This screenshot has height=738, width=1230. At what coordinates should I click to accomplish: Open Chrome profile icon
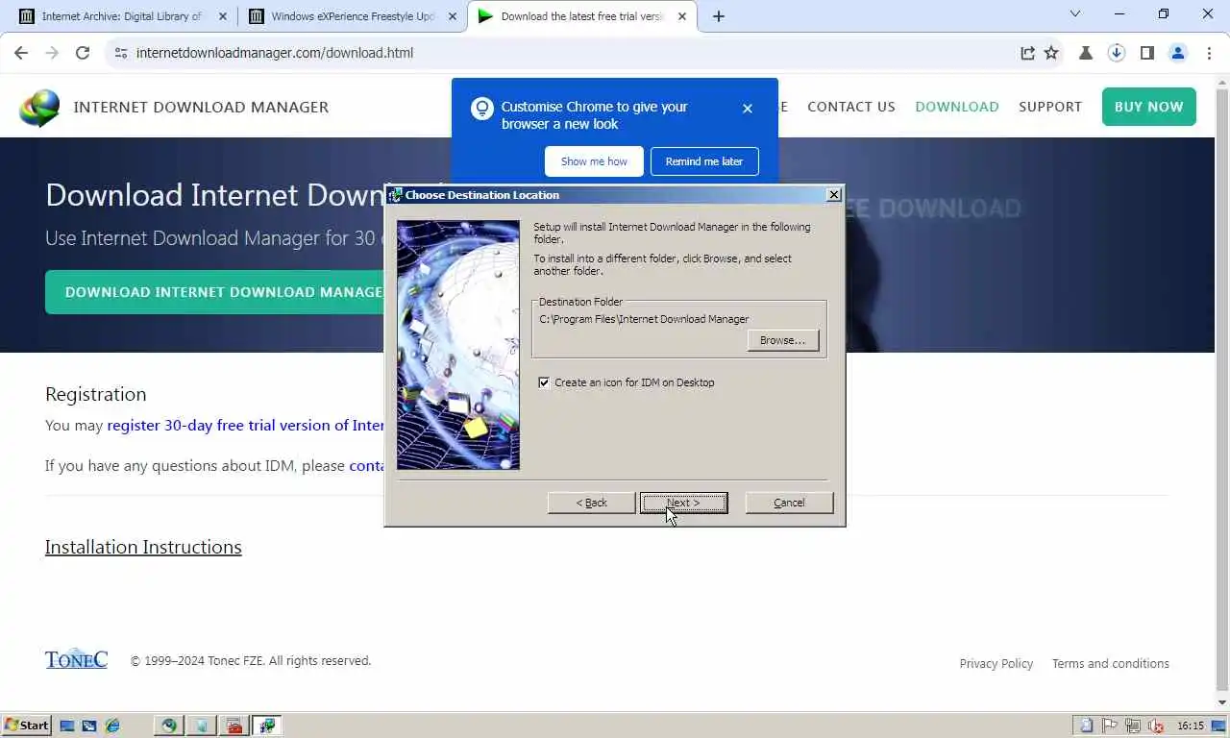(x=1178, y=53)
